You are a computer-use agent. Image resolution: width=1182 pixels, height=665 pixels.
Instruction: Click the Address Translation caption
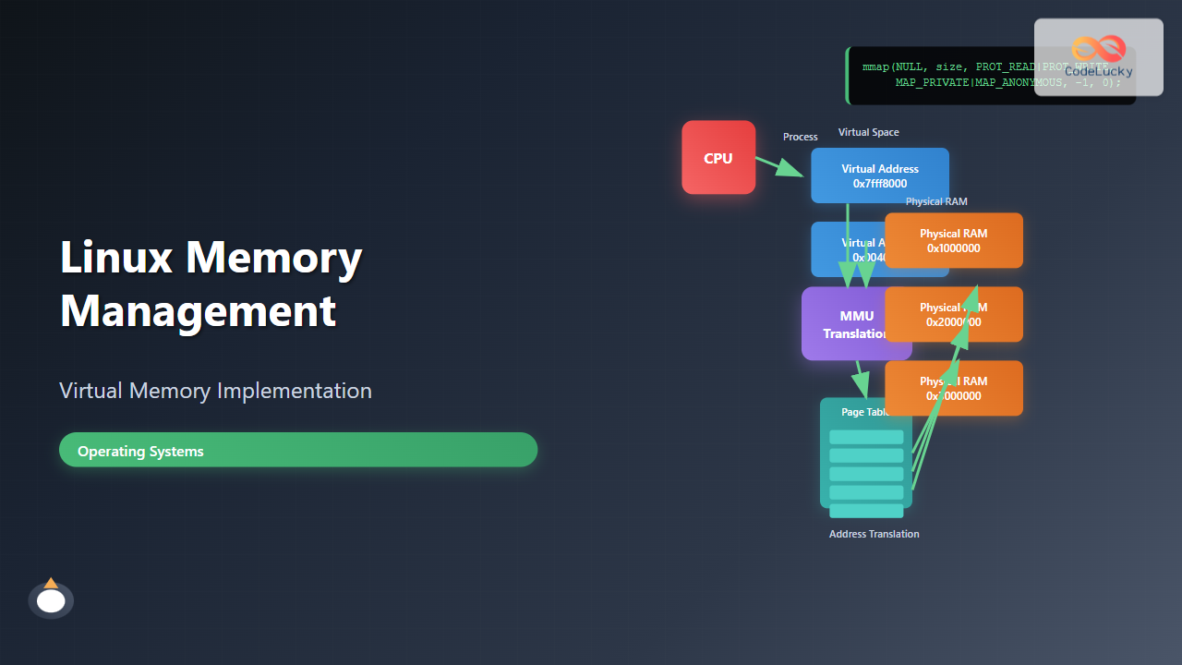tap(874, 534)
